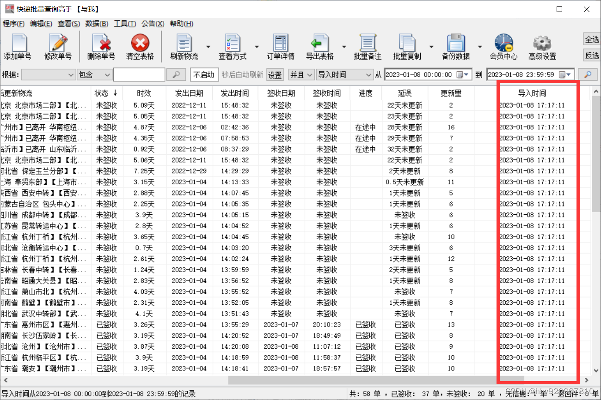Click the 设置 auto-refresh button
Image resolution: width=601 pixels, height=400 pixels.
click(x=275, y=75)
